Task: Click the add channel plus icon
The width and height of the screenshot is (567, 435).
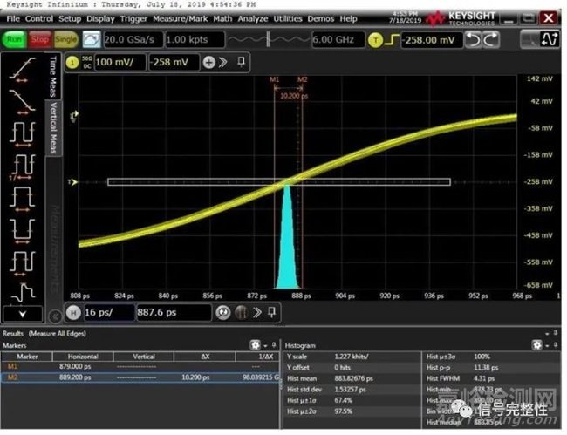Action: [x=209, y=62]
